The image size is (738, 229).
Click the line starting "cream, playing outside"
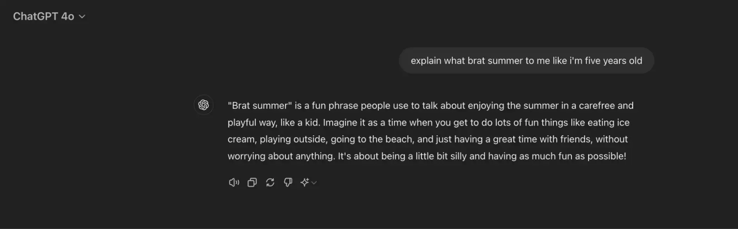point(428,139)
